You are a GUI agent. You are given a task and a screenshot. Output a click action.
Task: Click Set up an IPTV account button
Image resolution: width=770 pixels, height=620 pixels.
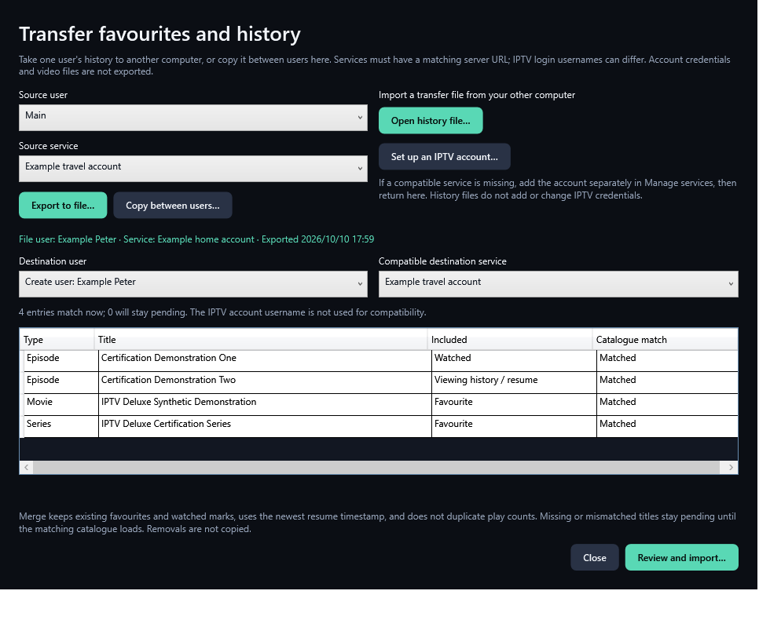pos(445,156)
